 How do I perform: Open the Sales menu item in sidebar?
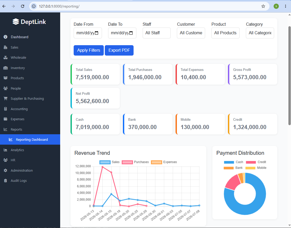click(30, 47)
